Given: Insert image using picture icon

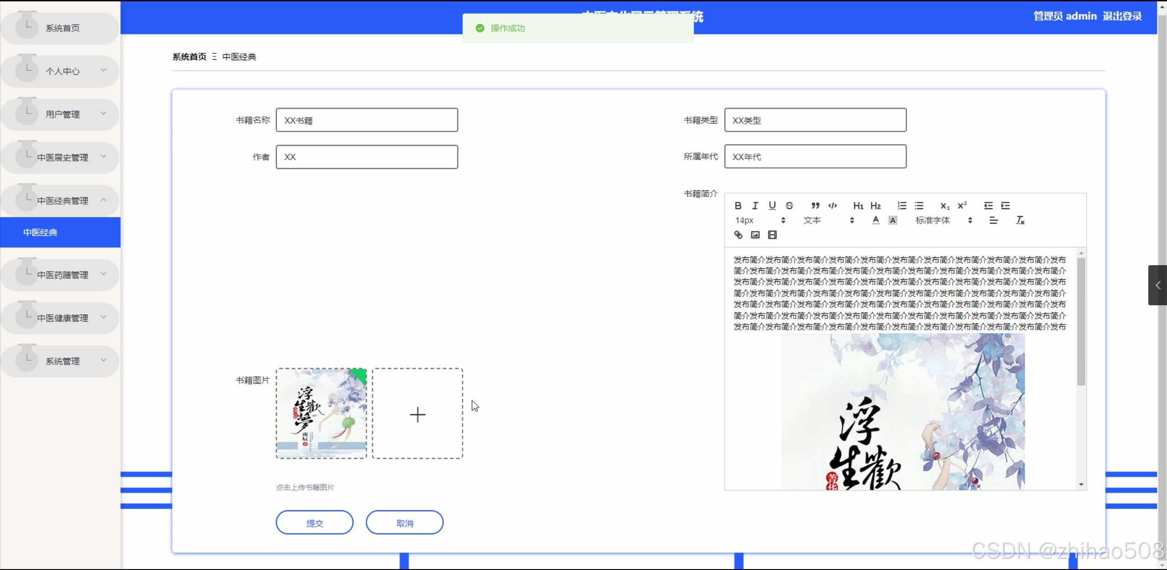Looking at the screenshot, I should pos(755,235).
